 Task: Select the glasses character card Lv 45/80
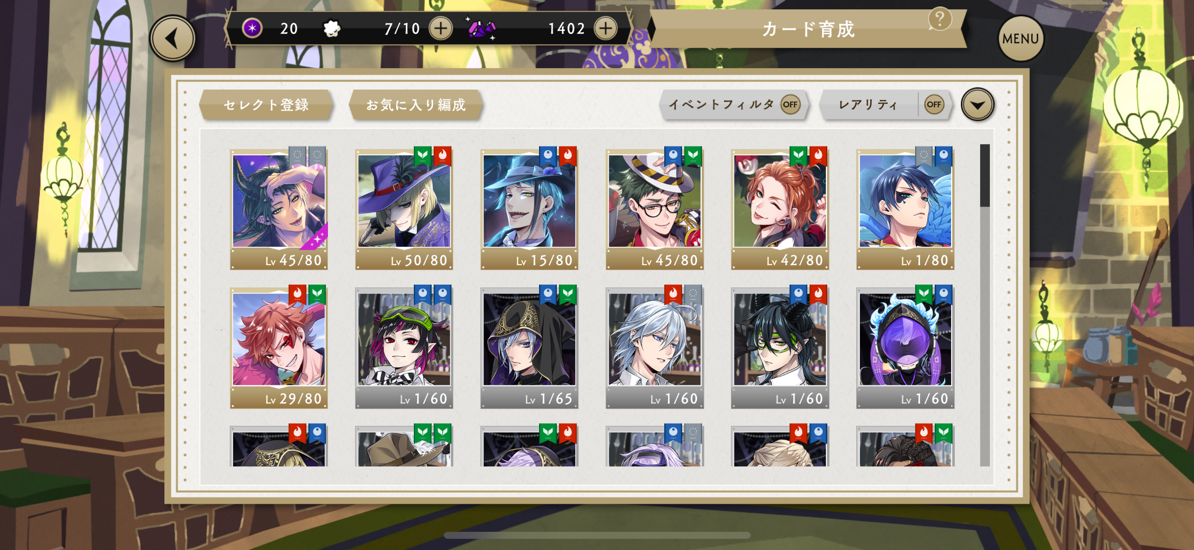[x=654, y=209]
